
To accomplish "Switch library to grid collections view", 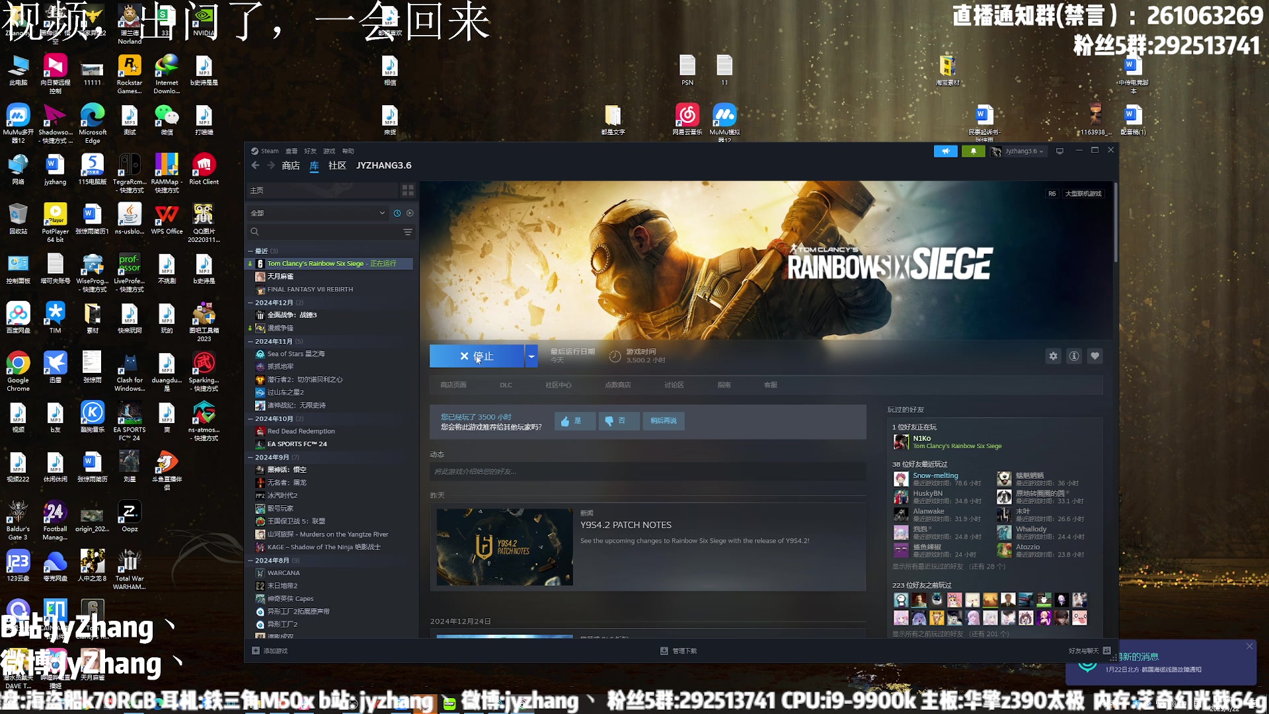I will click(x=408, y=190).
